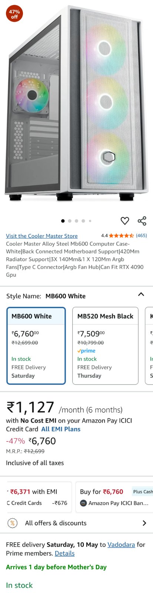
Task: Tap the share icon
Action: pyautogui.click(x=142, y=221)
